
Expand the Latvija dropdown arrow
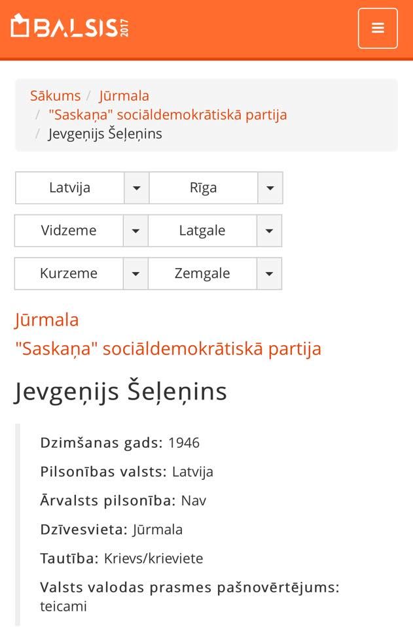tap(136, 188)
